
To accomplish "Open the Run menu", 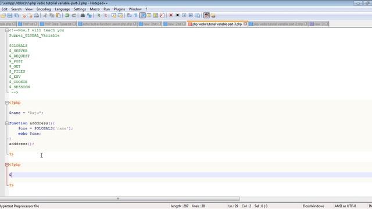I will click(x=107, y=9).
